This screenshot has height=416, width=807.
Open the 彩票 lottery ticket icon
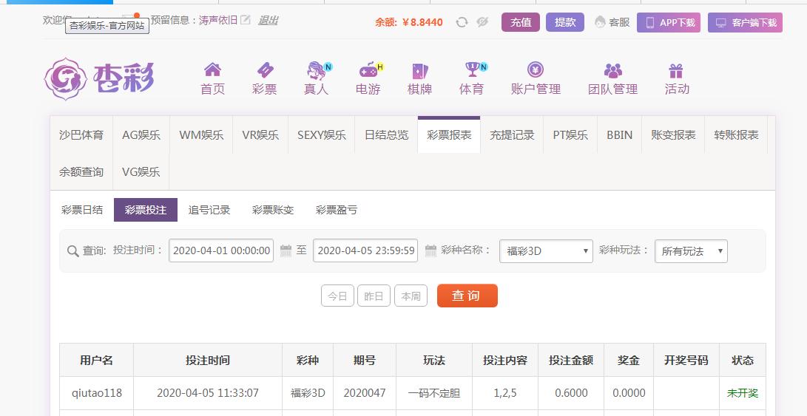pyautogui.click(x=265, y=69)
